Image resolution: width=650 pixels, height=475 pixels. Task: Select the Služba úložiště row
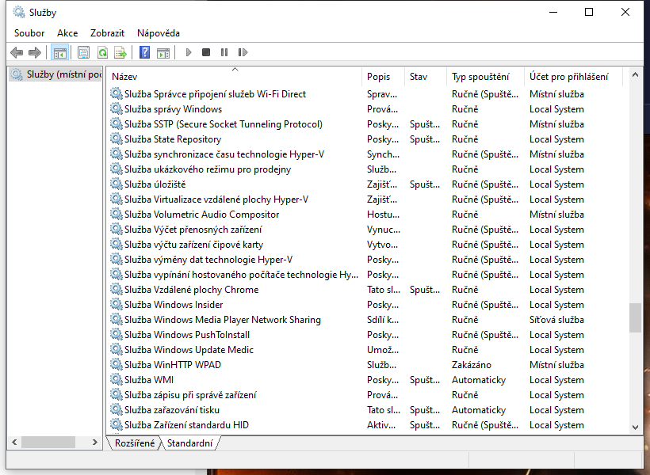tap(365, 184)
